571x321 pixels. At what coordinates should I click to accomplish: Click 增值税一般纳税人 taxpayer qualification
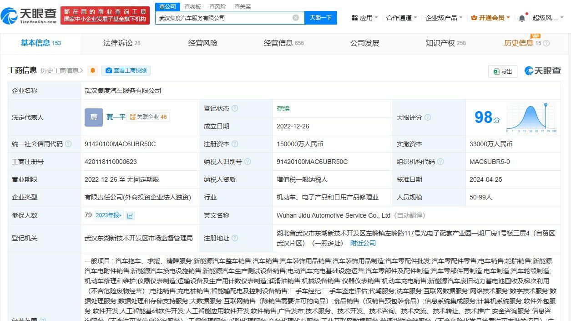coord(302,179)
